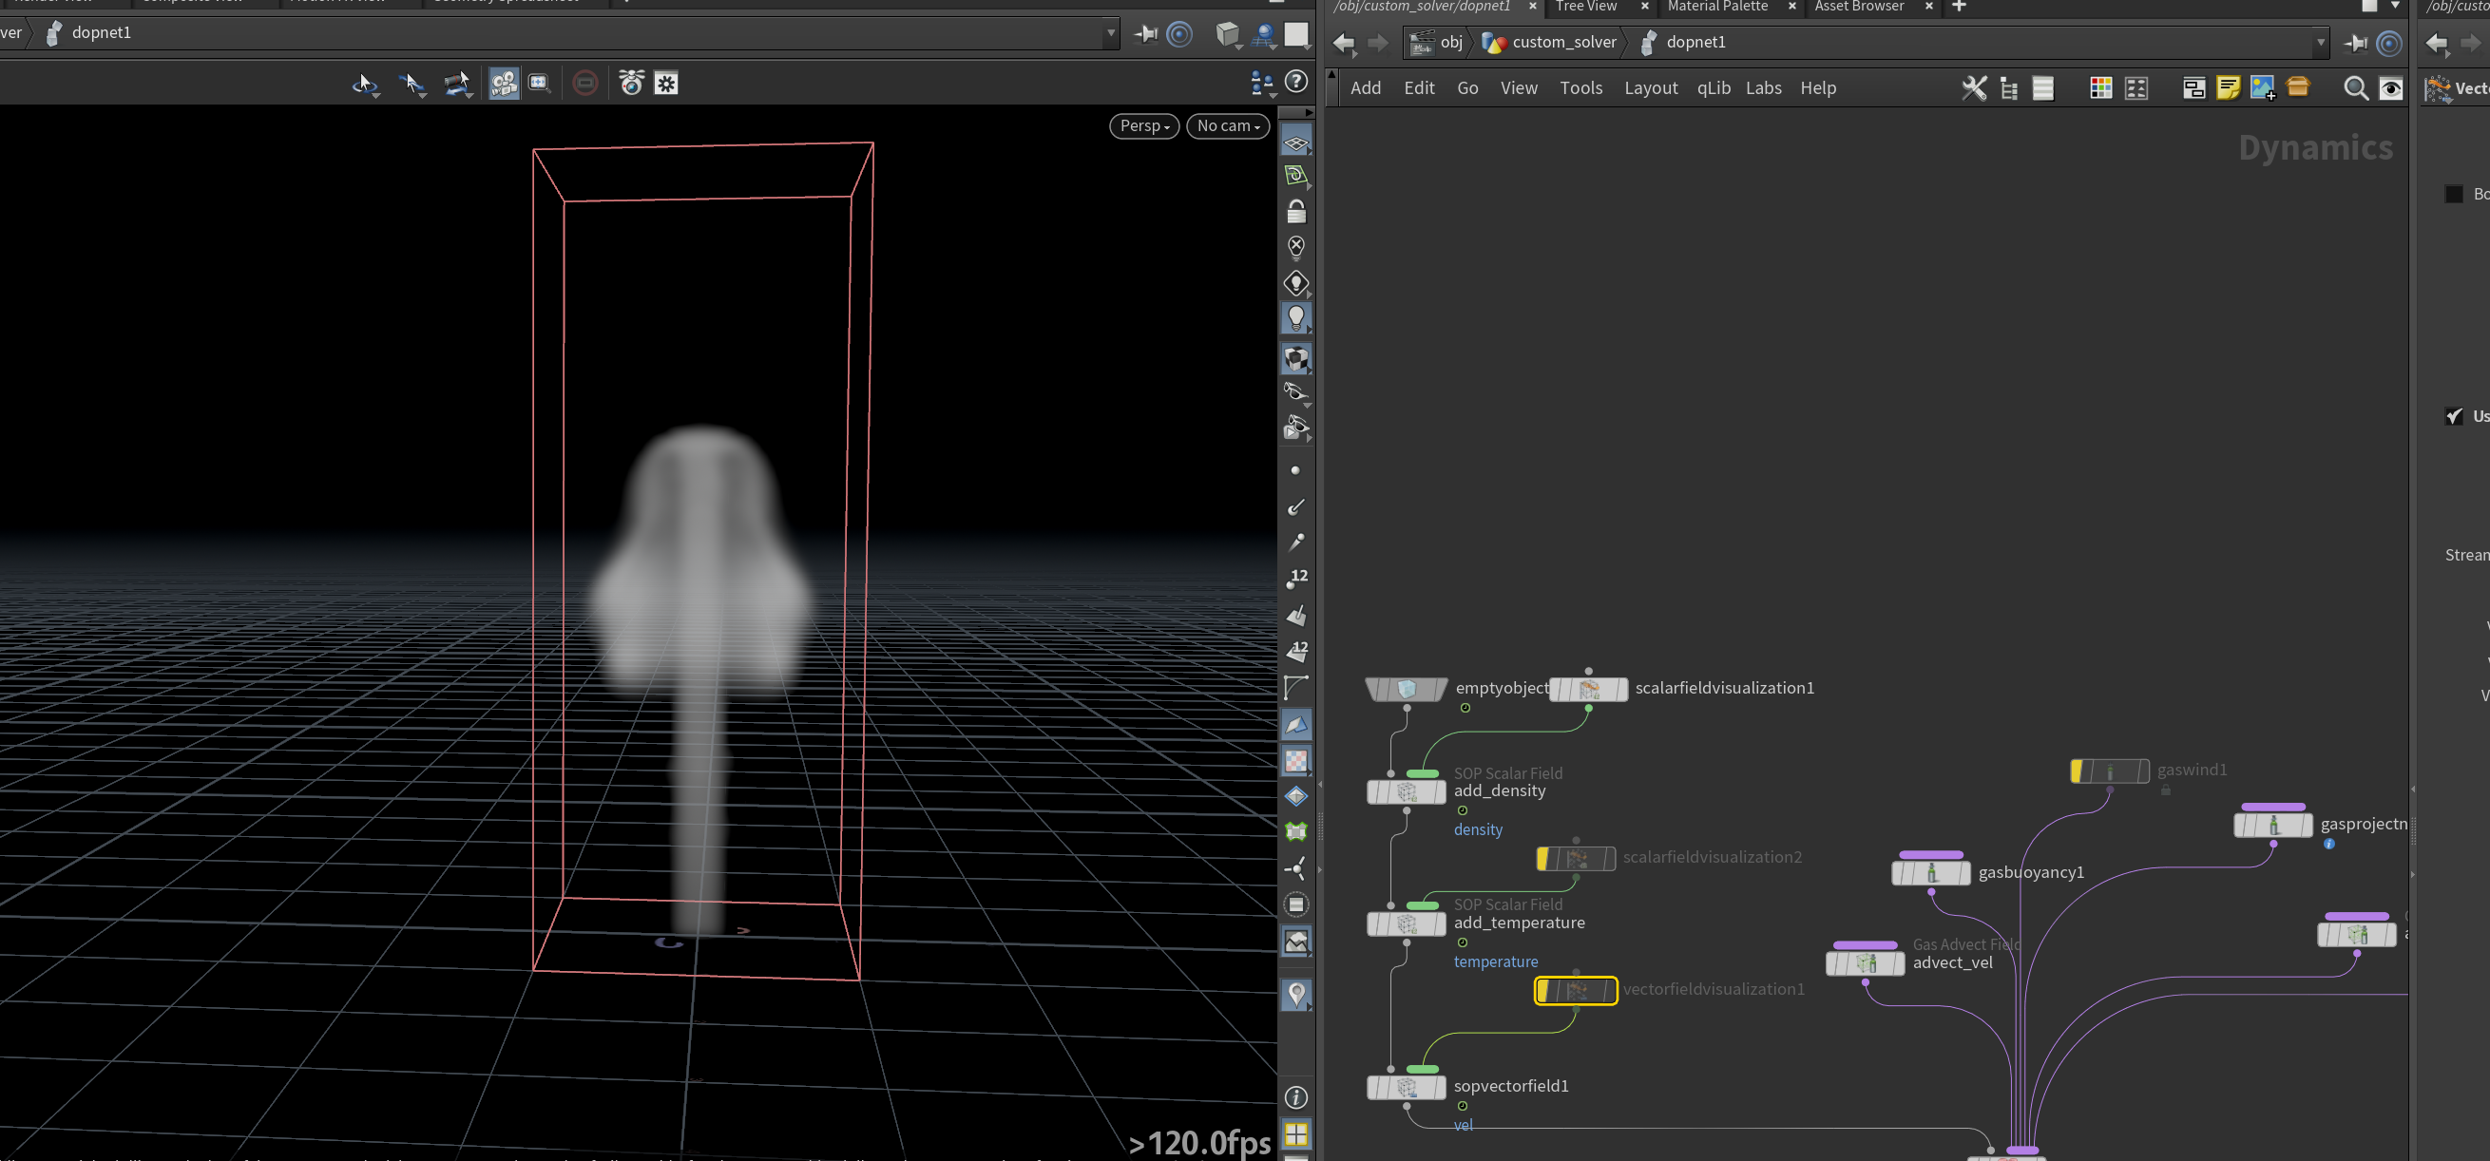This screenshot has height=1161, width=2490.
Task: Add a new pane tab with plus button
Action: click(x=1960, y=7)
